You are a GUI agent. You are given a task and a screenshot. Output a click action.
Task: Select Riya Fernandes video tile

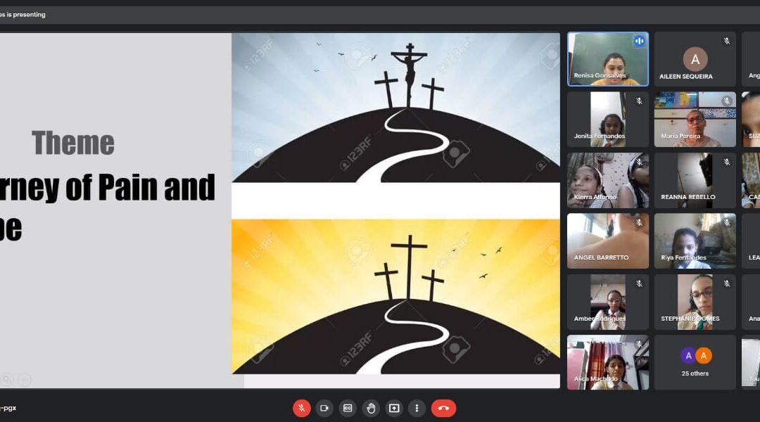coord(695,241)
